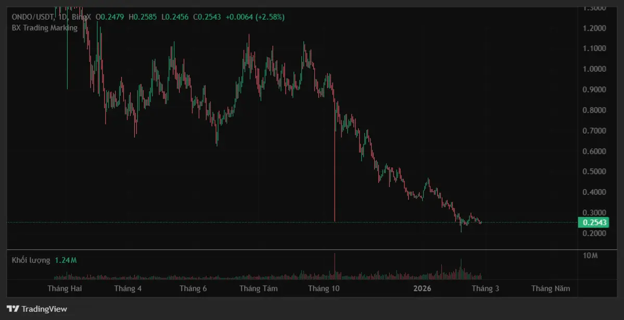The height and width of the screenshot is (320, 624).
Task: Select the Tháng 10 time axis label
Action: coord(324,288)
